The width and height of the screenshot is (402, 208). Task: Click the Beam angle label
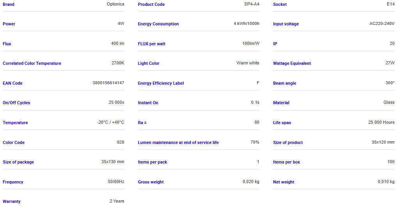285,83
